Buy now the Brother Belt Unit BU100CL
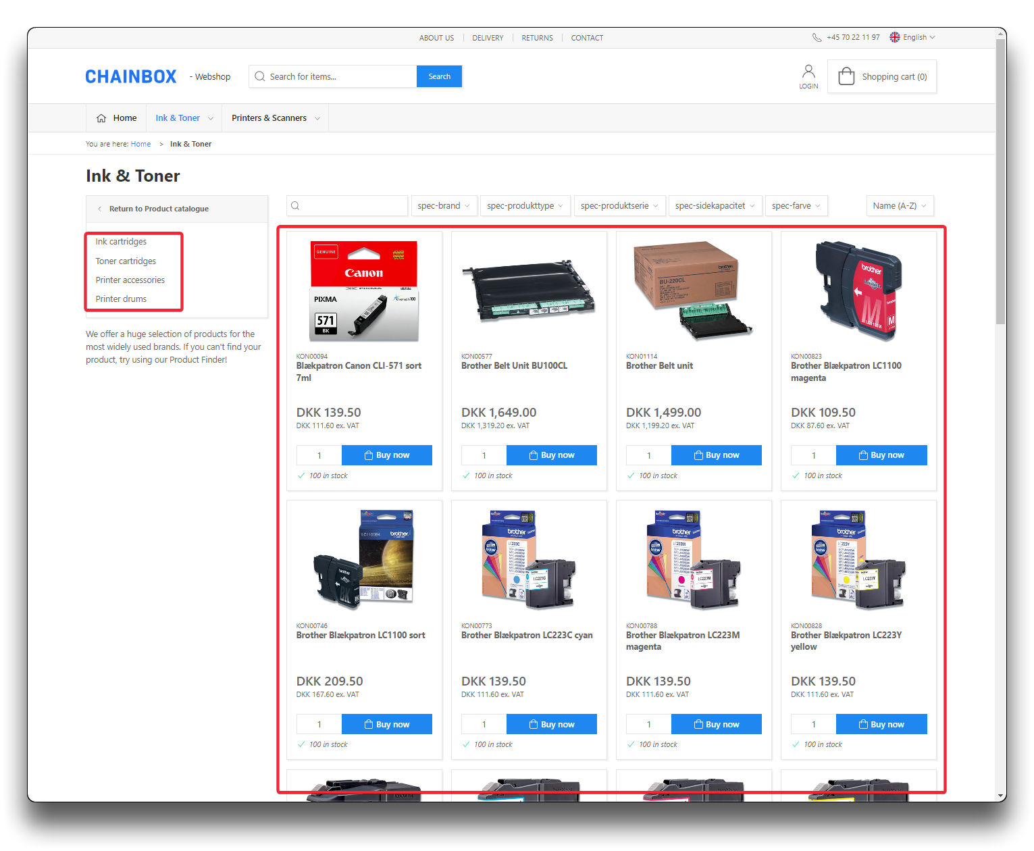The width and height of the screenshot is (1034, 851). pos(551,455)
